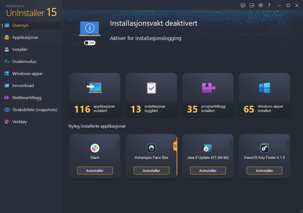Click the skin/theme icon in title bar

coord(252,5)
